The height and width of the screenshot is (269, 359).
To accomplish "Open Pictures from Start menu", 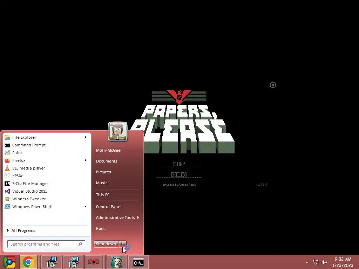I will point(103,172).
